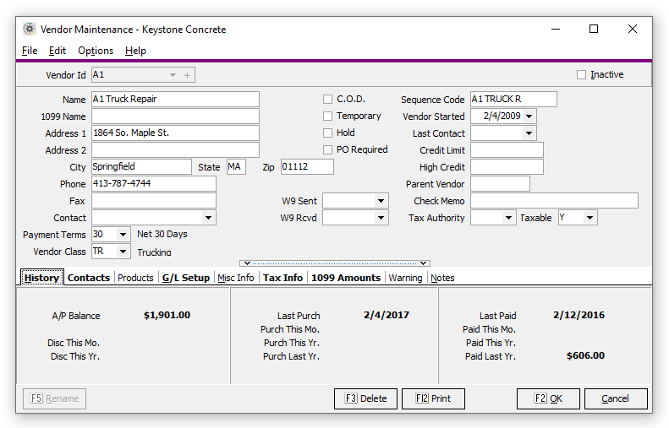Viewport: 669px width, 428px height.
Task: Go to the Tax Info tab
Action: coord(282,278)
